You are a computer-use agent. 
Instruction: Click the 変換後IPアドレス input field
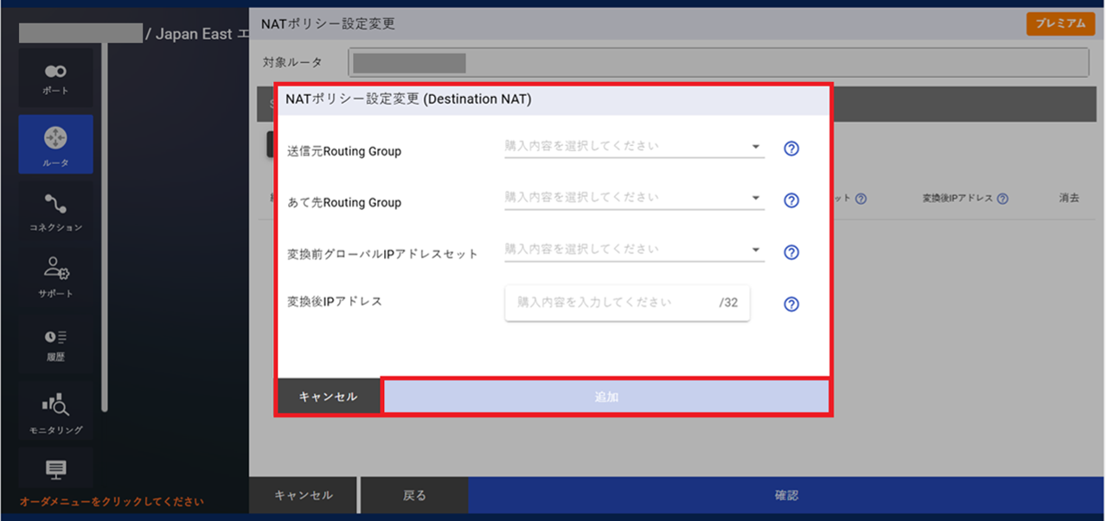(610, 303)
